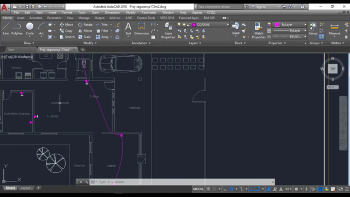Click Match Properties tool
This screenshot has width=350, height=197.
pos(259,31)
